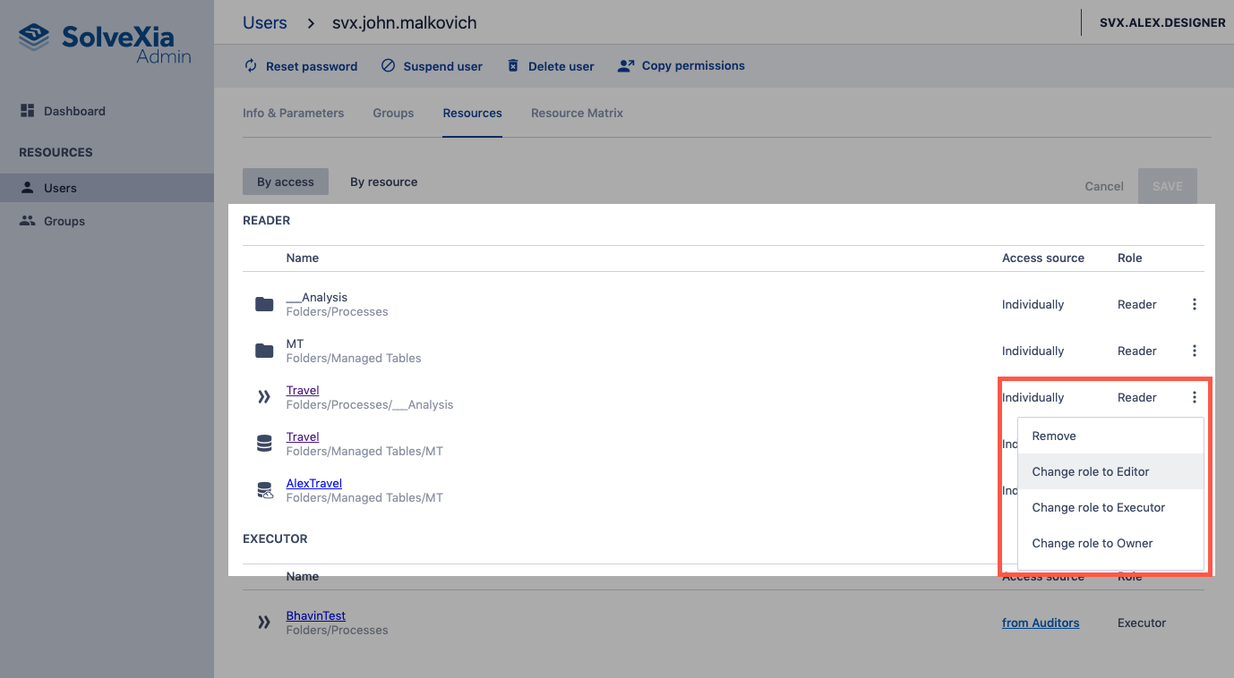Viewport: 1234px width, 678px height.
Task: Open three-dot menu for __Analysis row
Action: click(1194, 304)
